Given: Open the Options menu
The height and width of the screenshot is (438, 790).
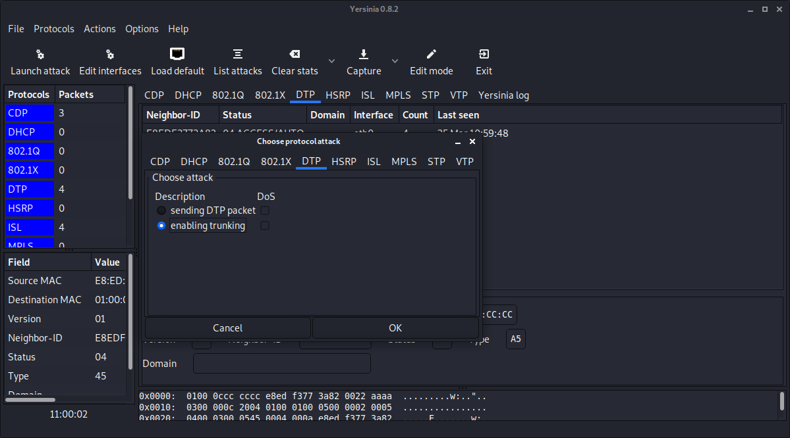Looking at the screenshot, I should tap(142, 29).
